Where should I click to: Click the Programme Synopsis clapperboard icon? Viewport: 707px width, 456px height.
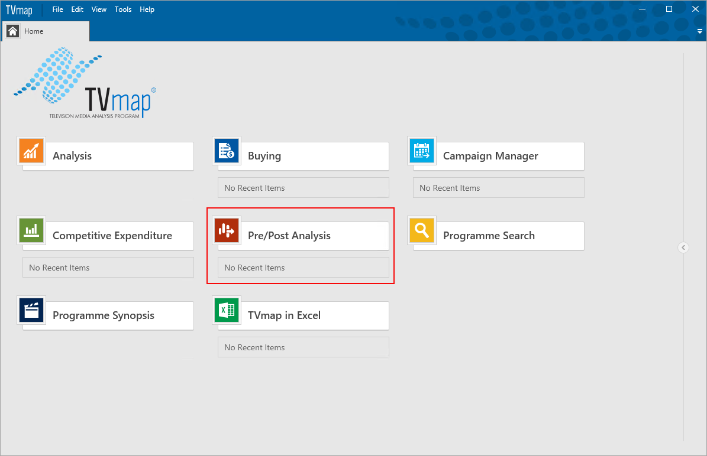pos(31,310)
